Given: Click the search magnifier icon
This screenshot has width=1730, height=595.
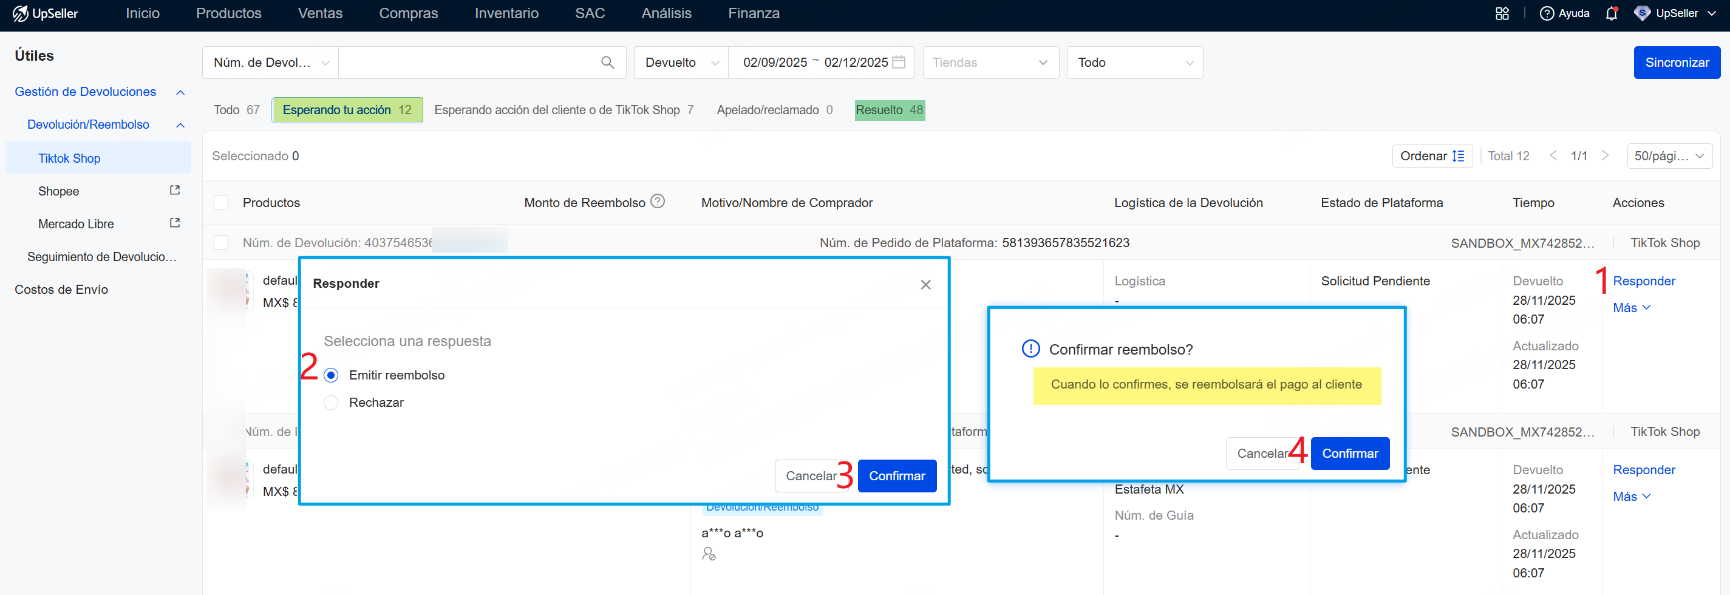Looking at the screenshot, I should click(x=607, y=63).
